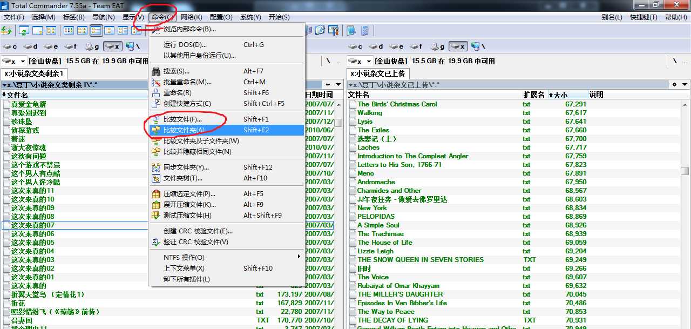Sort right panel by 大小 column
This screenshot has width=691, height=329.
(x=568, y=95)
